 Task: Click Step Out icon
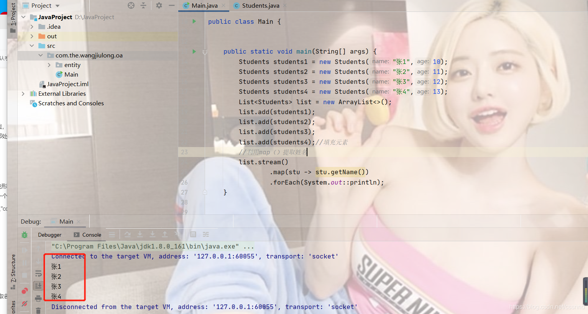click(x=164, y=234)
